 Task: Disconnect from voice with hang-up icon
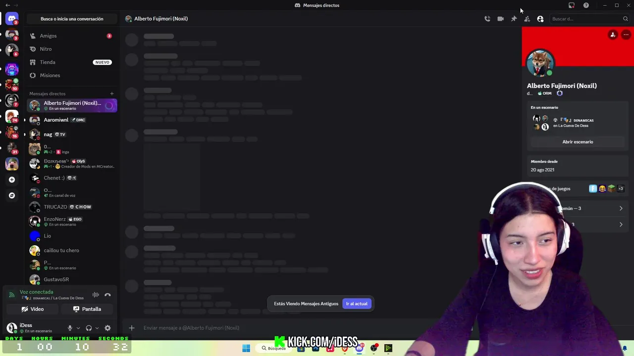pos(107,295)
